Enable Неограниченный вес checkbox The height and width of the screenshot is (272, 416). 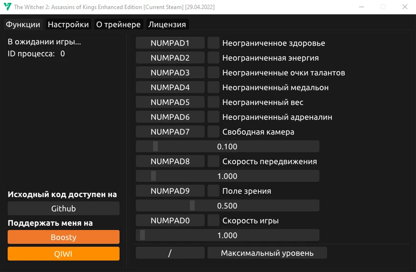point(213,102)
